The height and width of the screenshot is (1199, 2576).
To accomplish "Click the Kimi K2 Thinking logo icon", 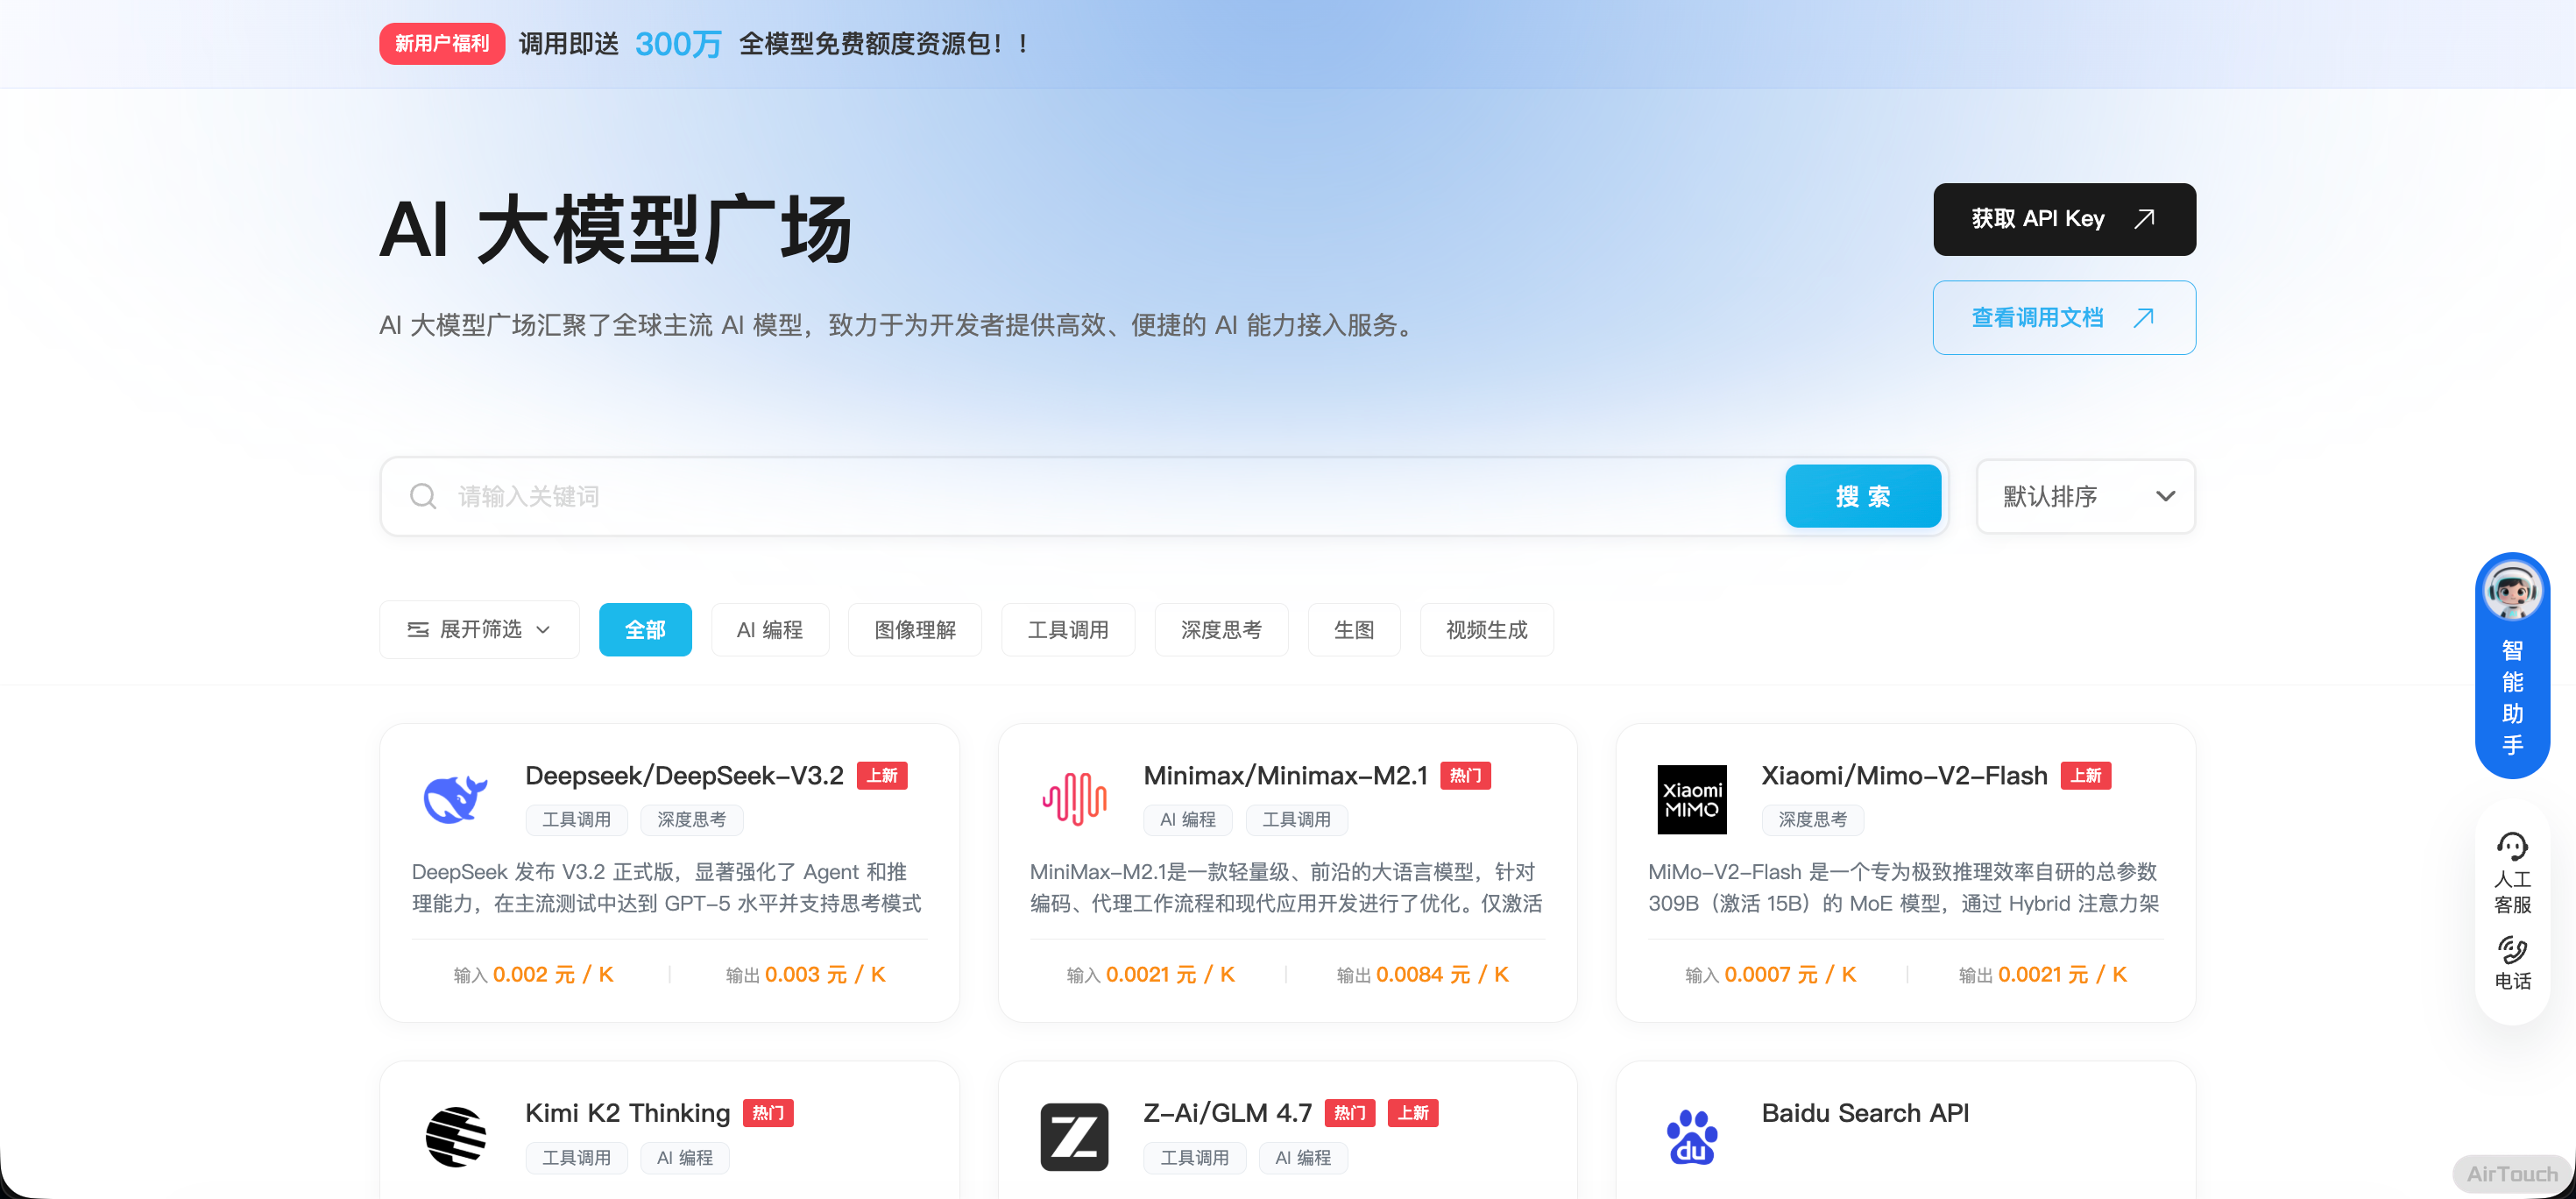I will (455, 1136).
